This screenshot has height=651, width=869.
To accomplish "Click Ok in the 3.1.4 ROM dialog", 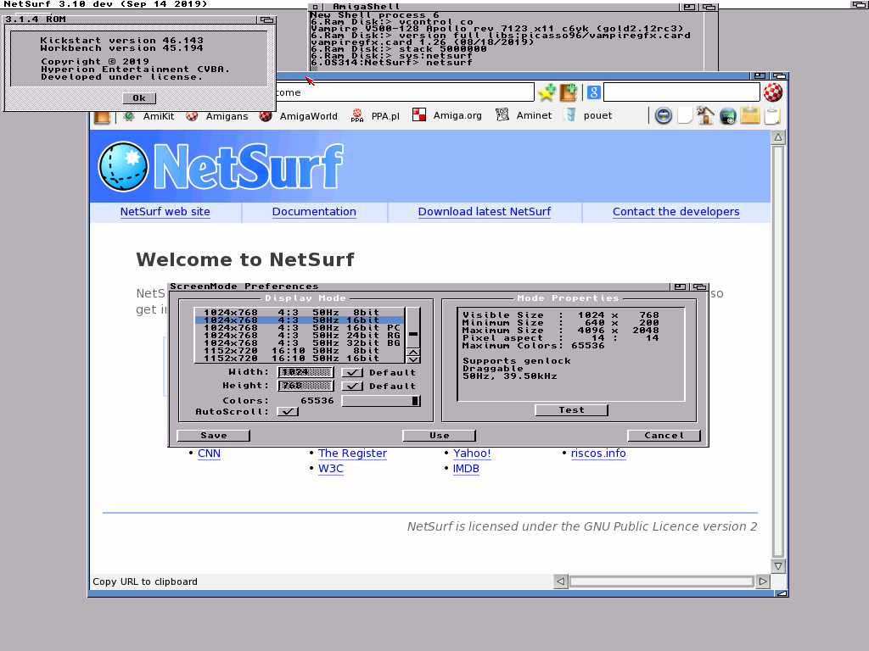I will click(139, 98).
